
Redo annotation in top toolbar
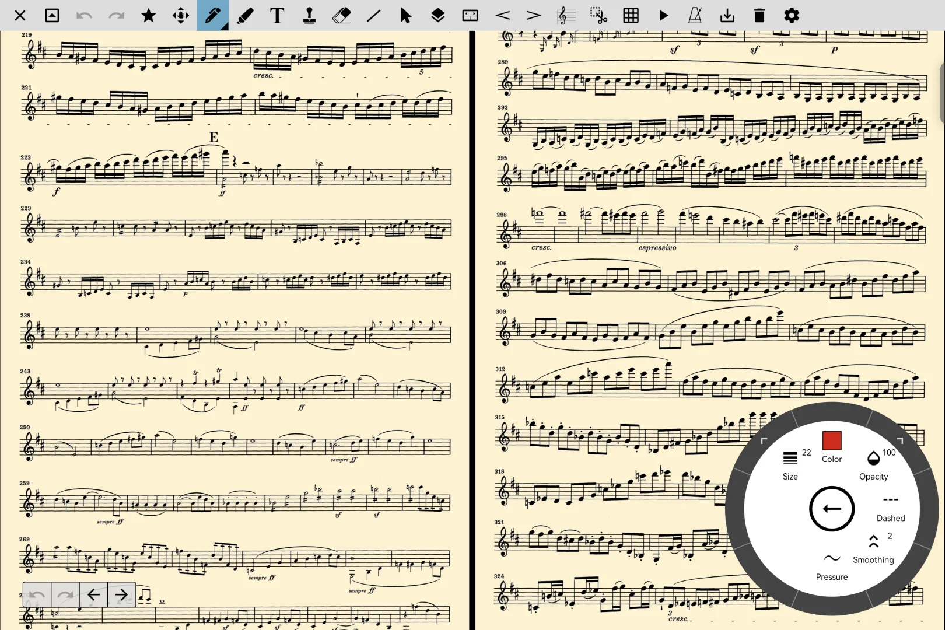pyautogui.click(x=116, y=16)
